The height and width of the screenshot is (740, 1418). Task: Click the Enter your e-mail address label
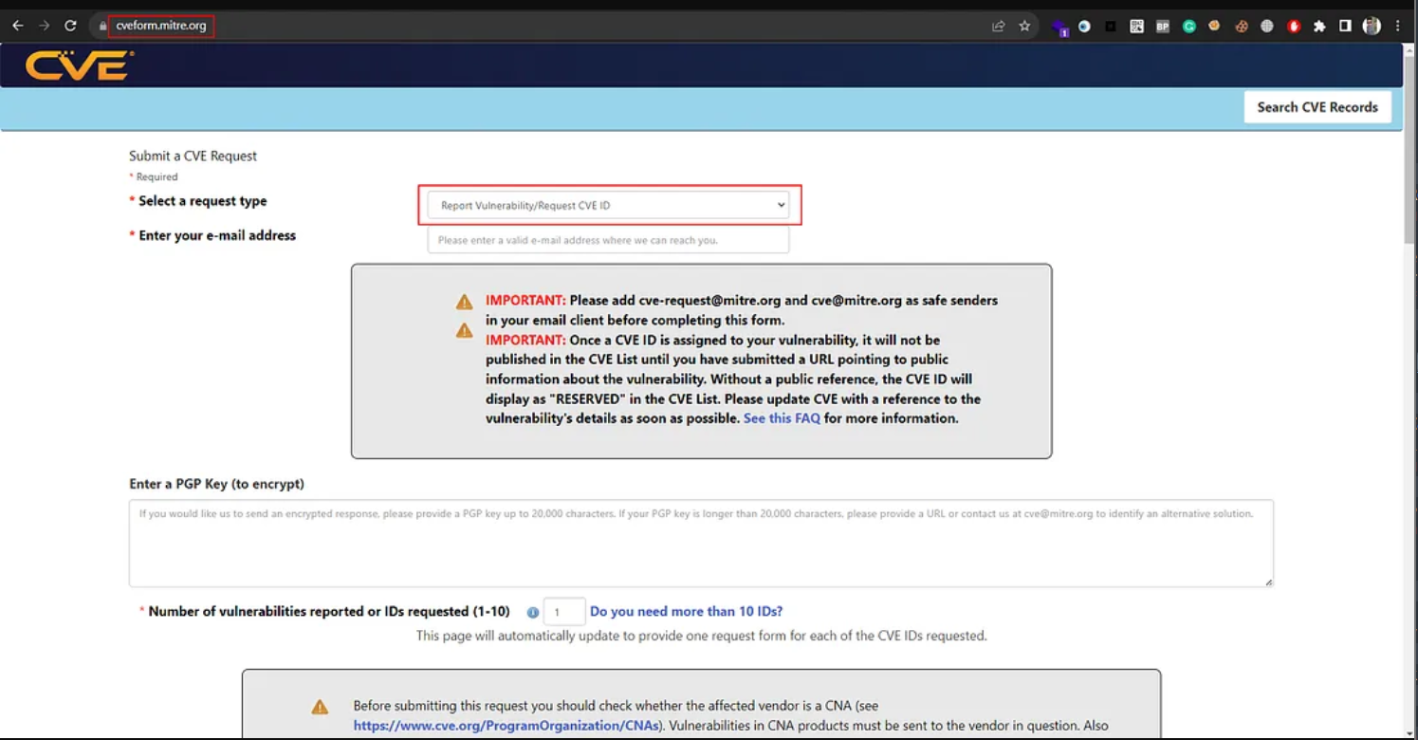click(217, 235)
